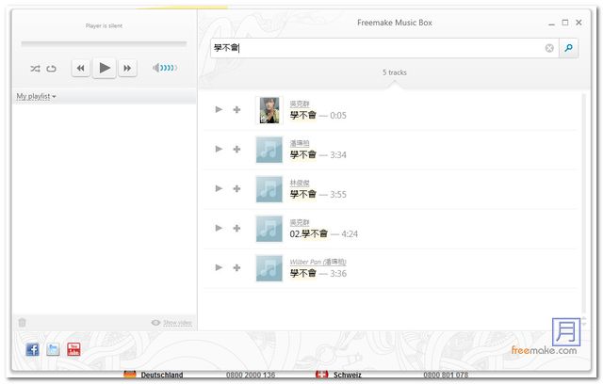Image resolution: width=603 pixels, height=384 pixels.
Task: Add the 3:34 track to playlist
Action: coord(236,149)
